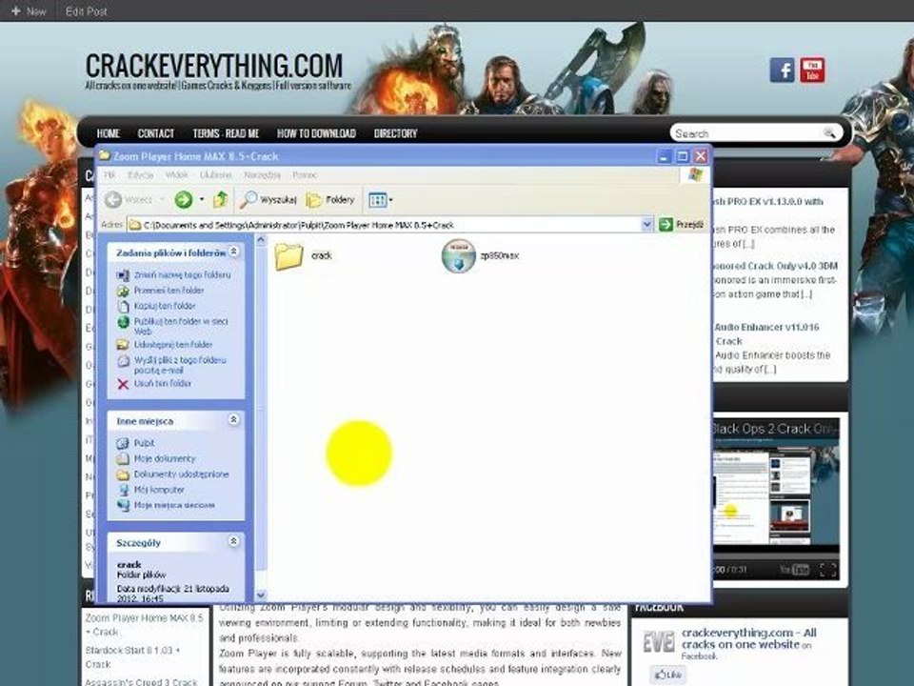Toggle fullscreen on the embedded video

click(x=828, y=570)
